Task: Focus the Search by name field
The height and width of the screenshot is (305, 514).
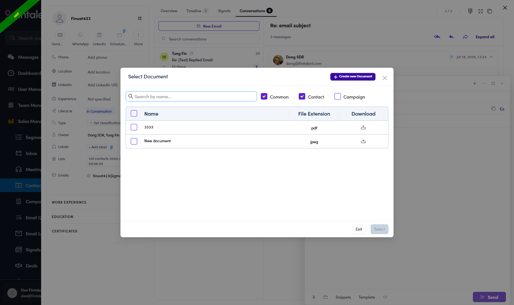Action: [x=191, y=96]
